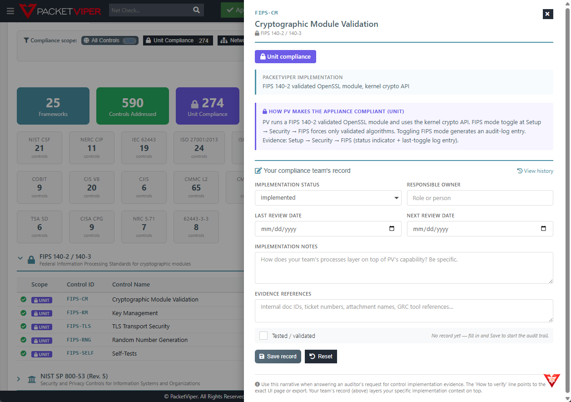Click Save record button
The image size is (571, 402).
(278, 357)
